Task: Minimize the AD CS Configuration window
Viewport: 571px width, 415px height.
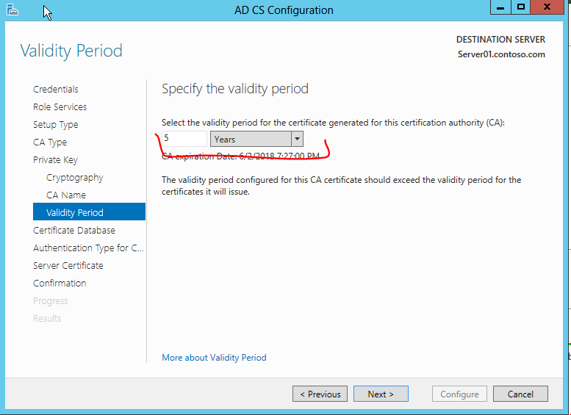Action: point(500,8)
